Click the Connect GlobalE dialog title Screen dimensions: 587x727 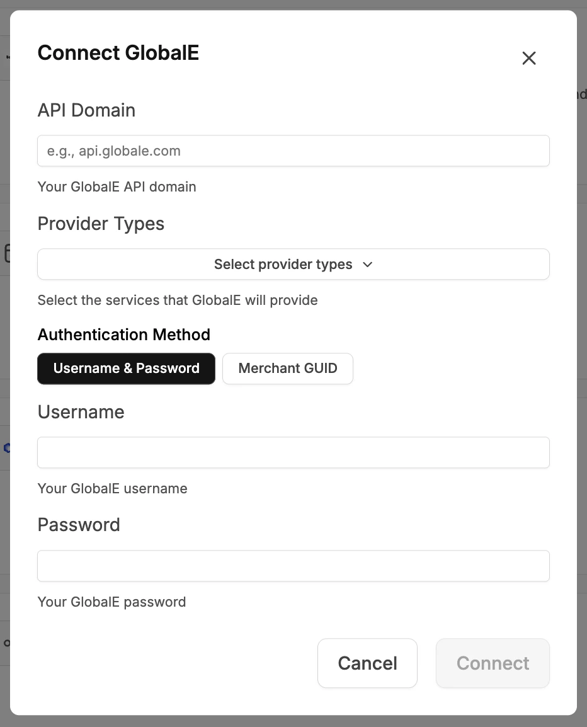[118, 53]
